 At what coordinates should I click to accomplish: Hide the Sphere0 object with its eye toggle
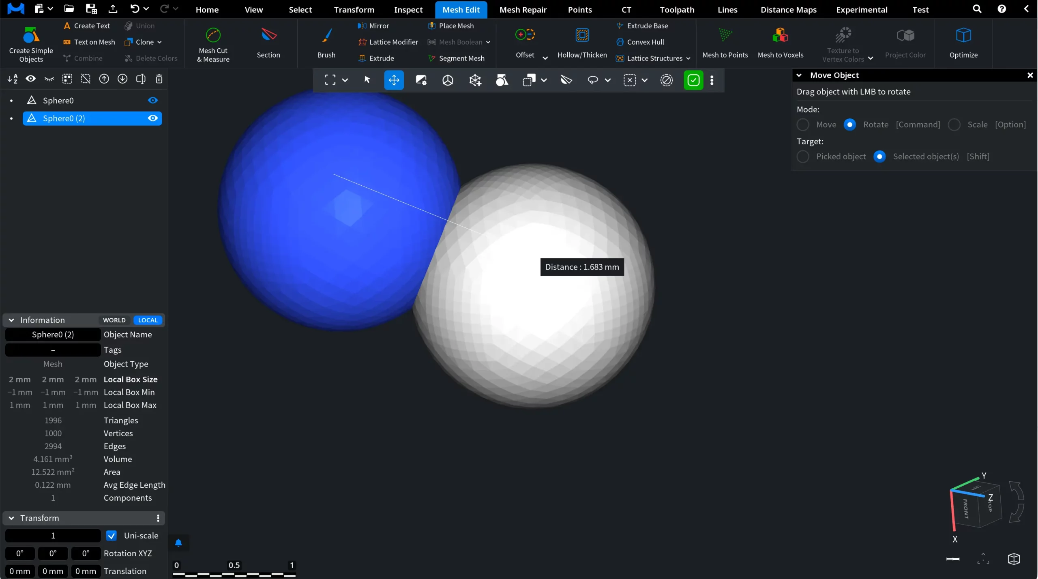(x=152, y=100)
